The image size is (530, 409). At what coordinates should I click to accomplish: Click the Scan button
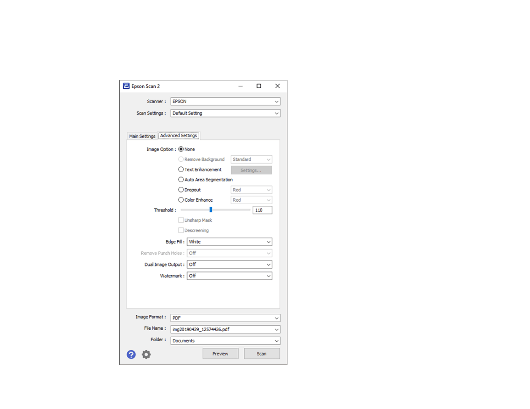pyautogui.click(x=262, y=354)
